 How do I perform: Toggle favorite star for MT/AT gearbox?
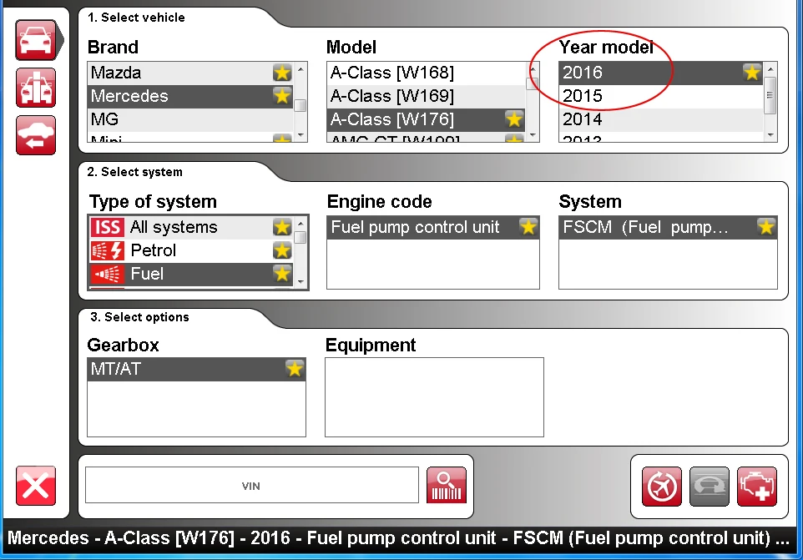pyautogui.click(x=295, y=369)
